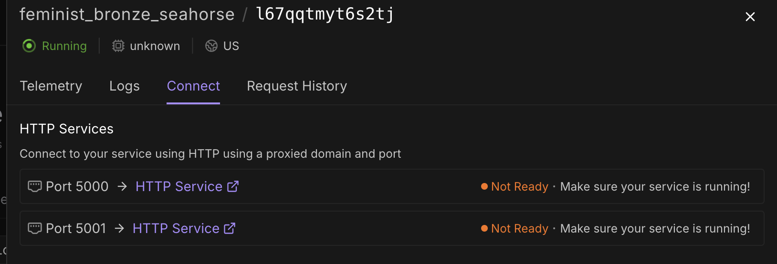This screenshot has height=264, width=777.
Task: Close the pod details panel
Action: pos(750,17)
